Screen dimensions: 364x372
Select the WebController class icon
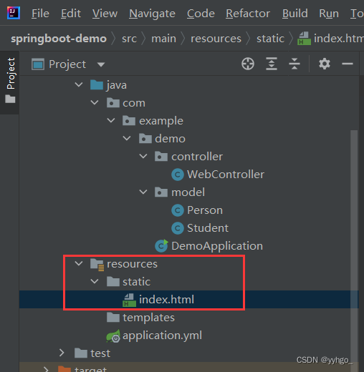[x=178, y=175]
